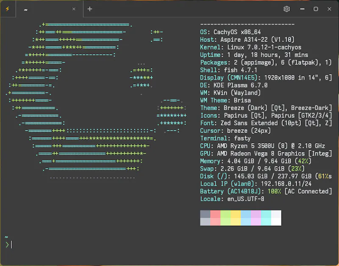Open terminal settings via gear icon
The image size is (339, 266).
click(x=287, y=9)
